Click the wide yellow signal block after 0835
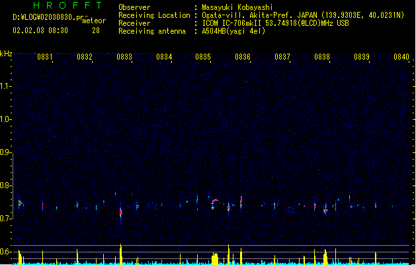Viewport: 416px width, 265px height. (x=215, y=258)
